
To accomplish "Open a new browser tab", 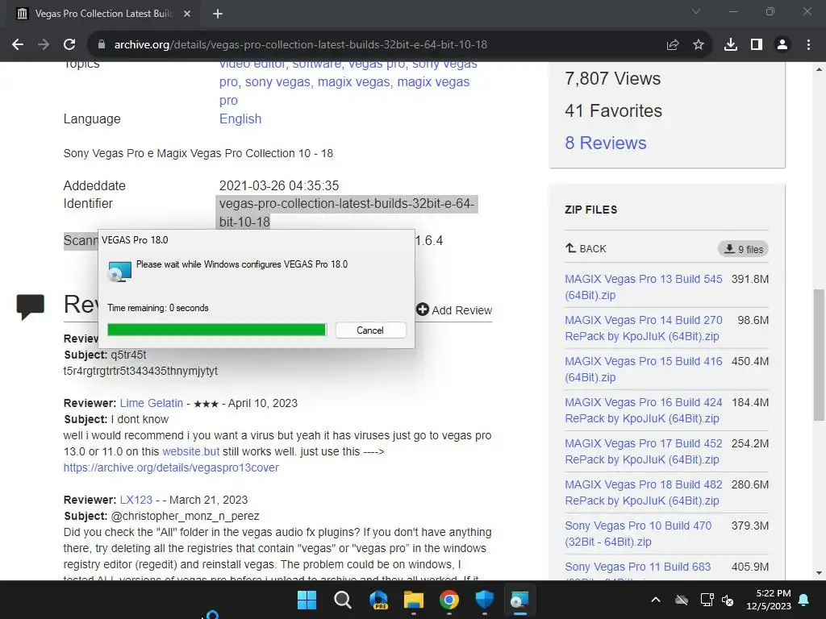I will click(218, 14).
